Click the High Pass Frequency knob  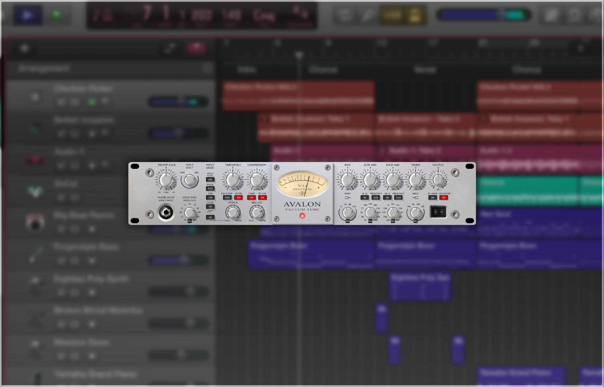[190, 213]
